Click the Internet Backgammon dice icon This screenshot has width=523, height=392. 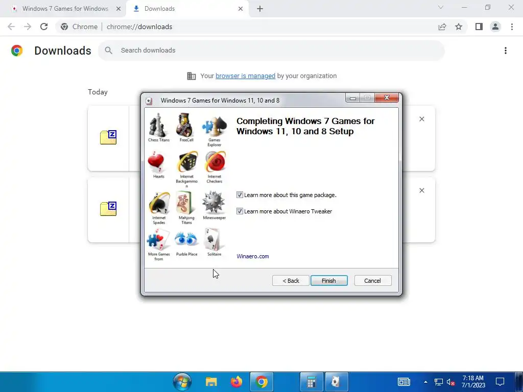pyautogui.click(x=187, y=162)
